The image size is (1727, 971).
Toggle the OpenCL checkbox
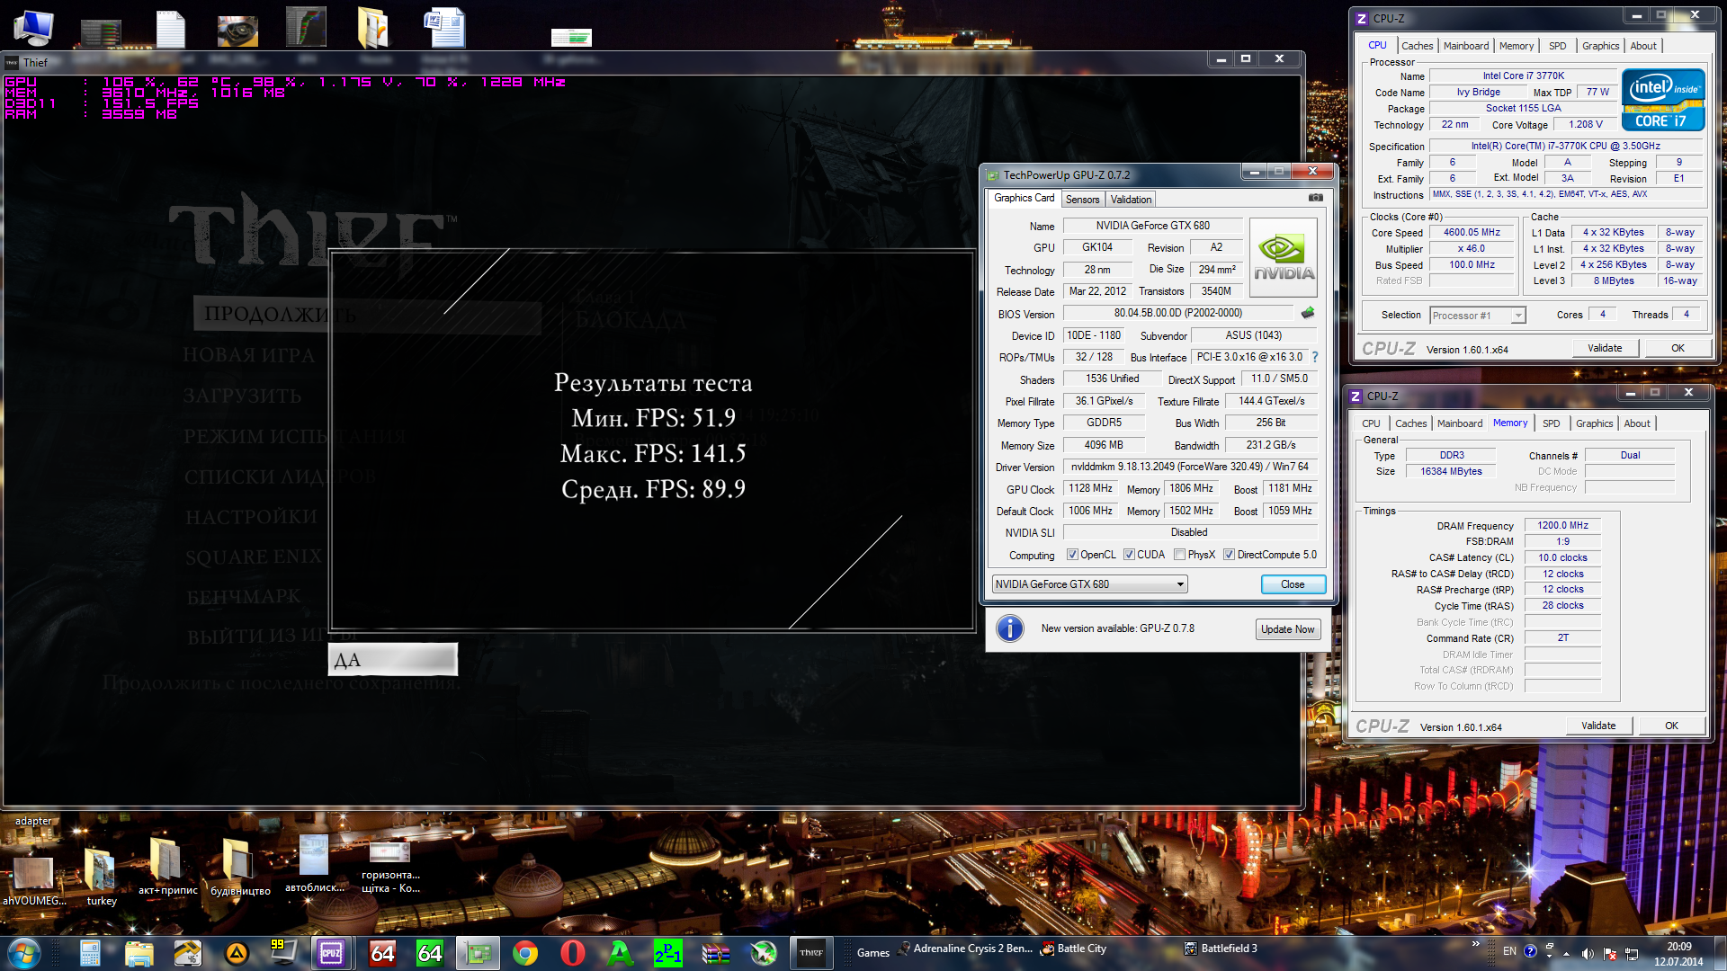click(1072, 555)
